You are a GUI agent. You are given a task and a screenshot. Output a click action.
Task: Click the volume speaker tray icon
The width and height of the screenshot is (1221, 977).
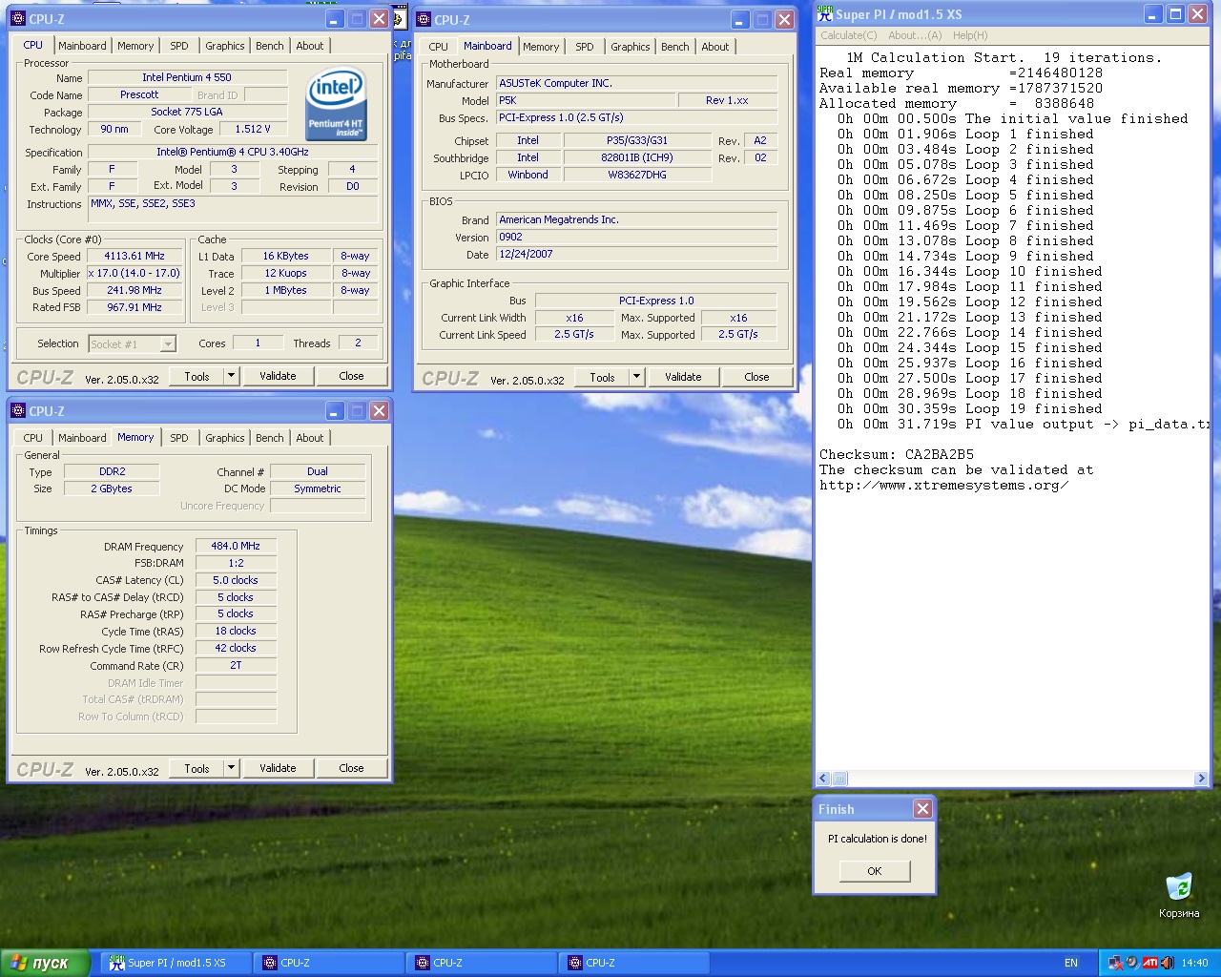click(1167, 963)
